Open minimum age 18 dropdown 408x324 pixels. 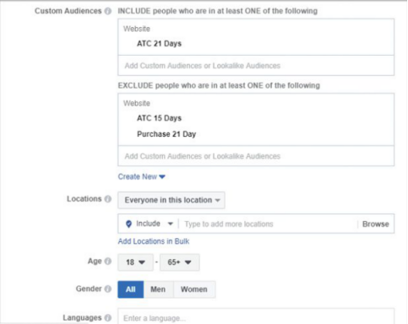pos(135,262)
